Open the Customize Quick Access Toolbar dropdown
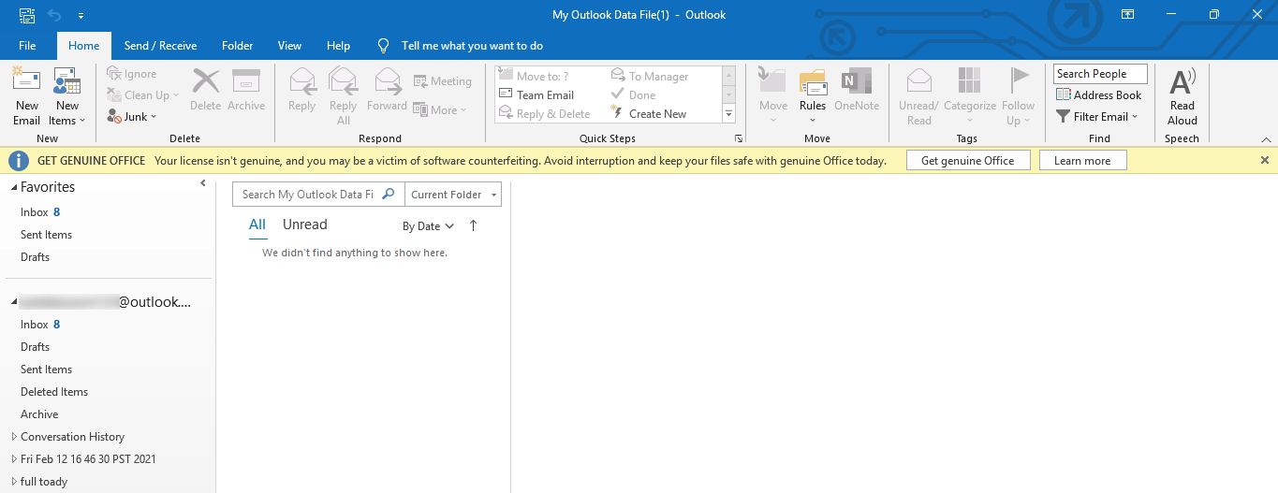This screenshot has height=493, width=1278. pos(81,16)
